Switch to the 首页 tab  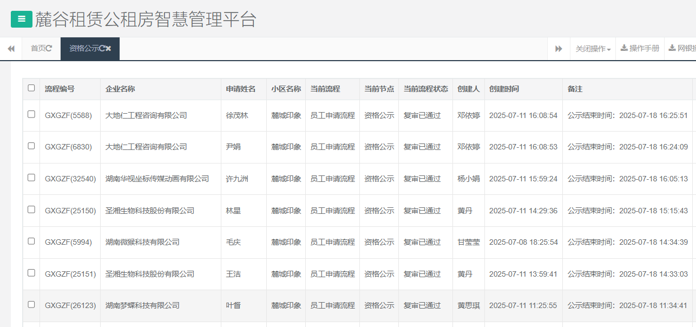click(38, 48)
